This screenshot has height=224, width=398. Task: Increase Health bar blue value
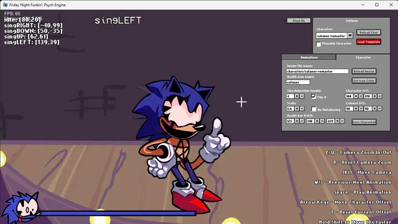coord(337,121)
